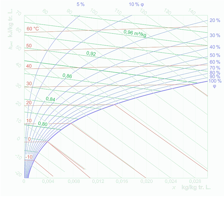Image resolution: width=224 pixels, height=197 pixels.
Task: Click '0,004' on the x axis
Action: [x=48, y=181]
